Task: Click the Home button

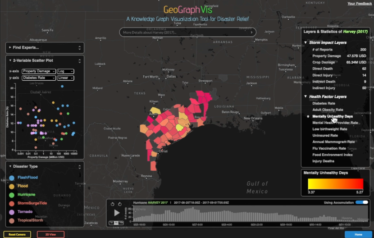Action: point(358,234)
